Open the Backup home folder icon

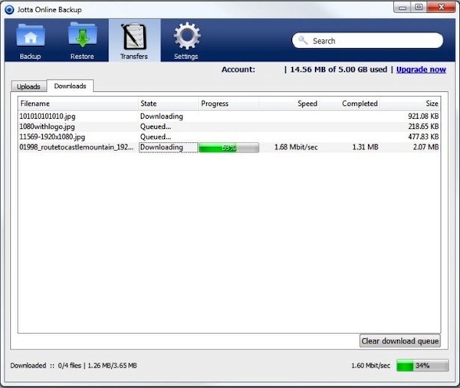click(31, 36)
